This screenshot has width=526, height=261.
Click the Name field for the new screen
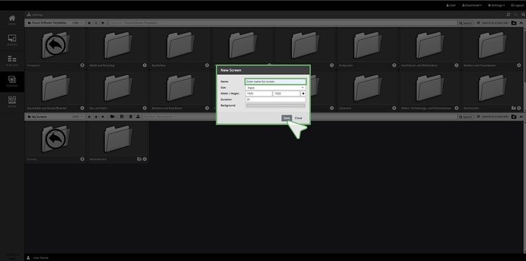[275, 82]
